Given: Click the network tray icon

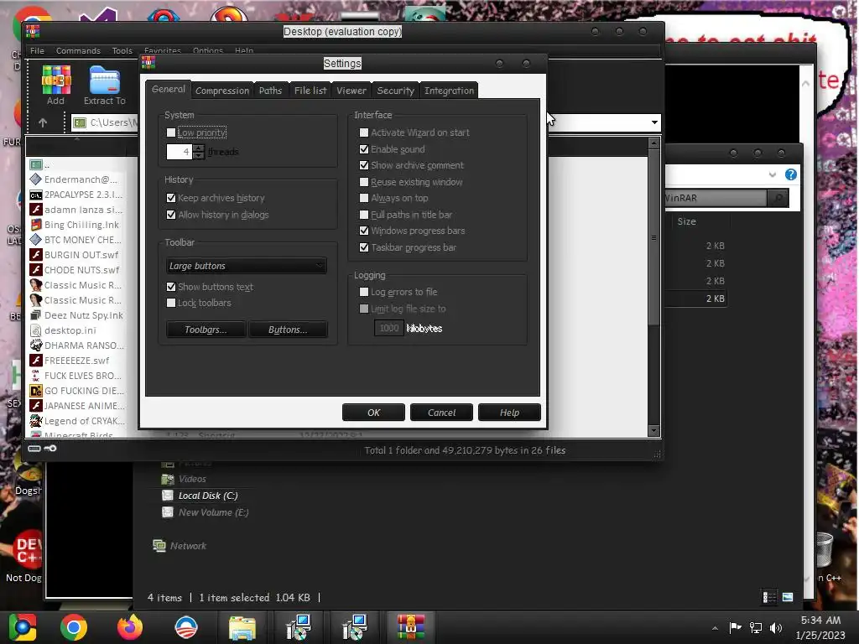Looking at the screenshot, I should click(x=756, y=627).
